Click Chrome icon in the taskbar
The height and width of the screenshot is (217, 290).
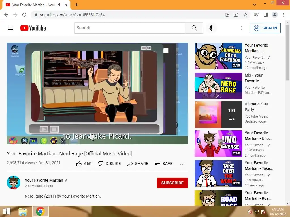40,211
